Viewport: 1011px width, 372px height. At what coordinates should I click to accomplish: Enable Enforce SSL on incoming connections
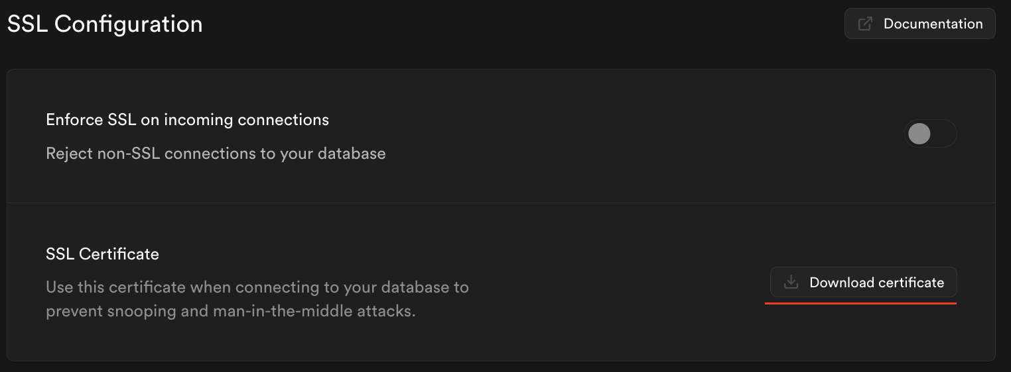(930, 134)
